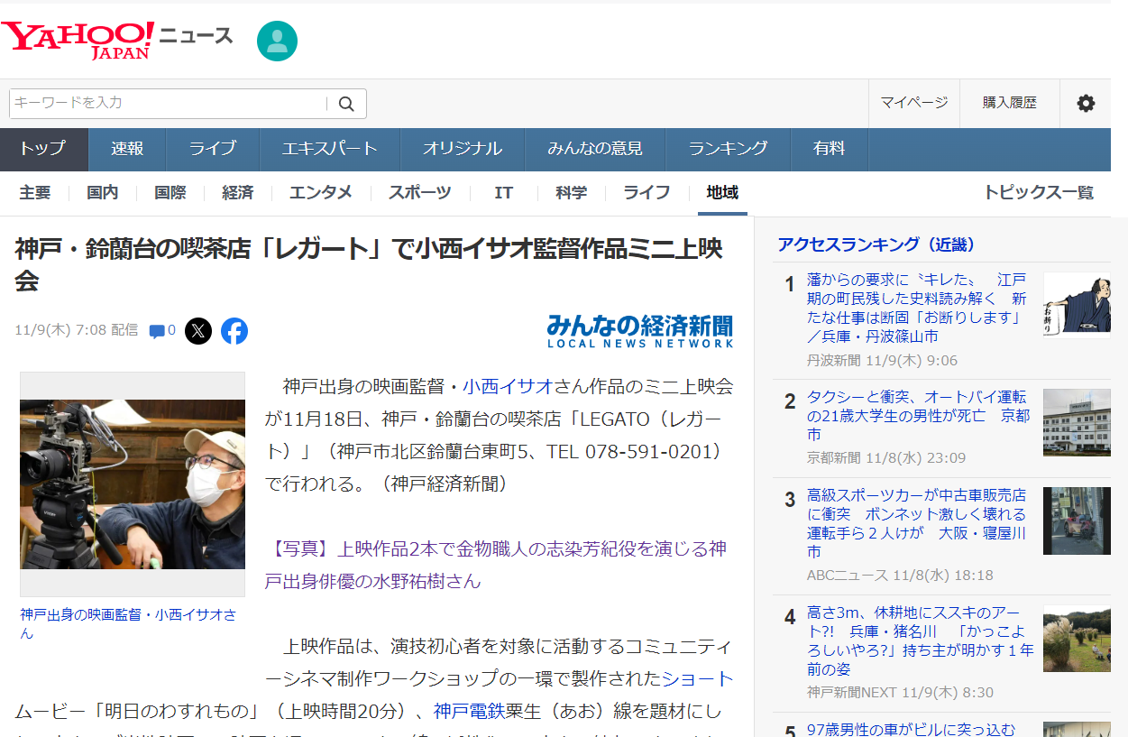Open the エンタメ category
Screen dimensions: 1128x737
point(320,193)
